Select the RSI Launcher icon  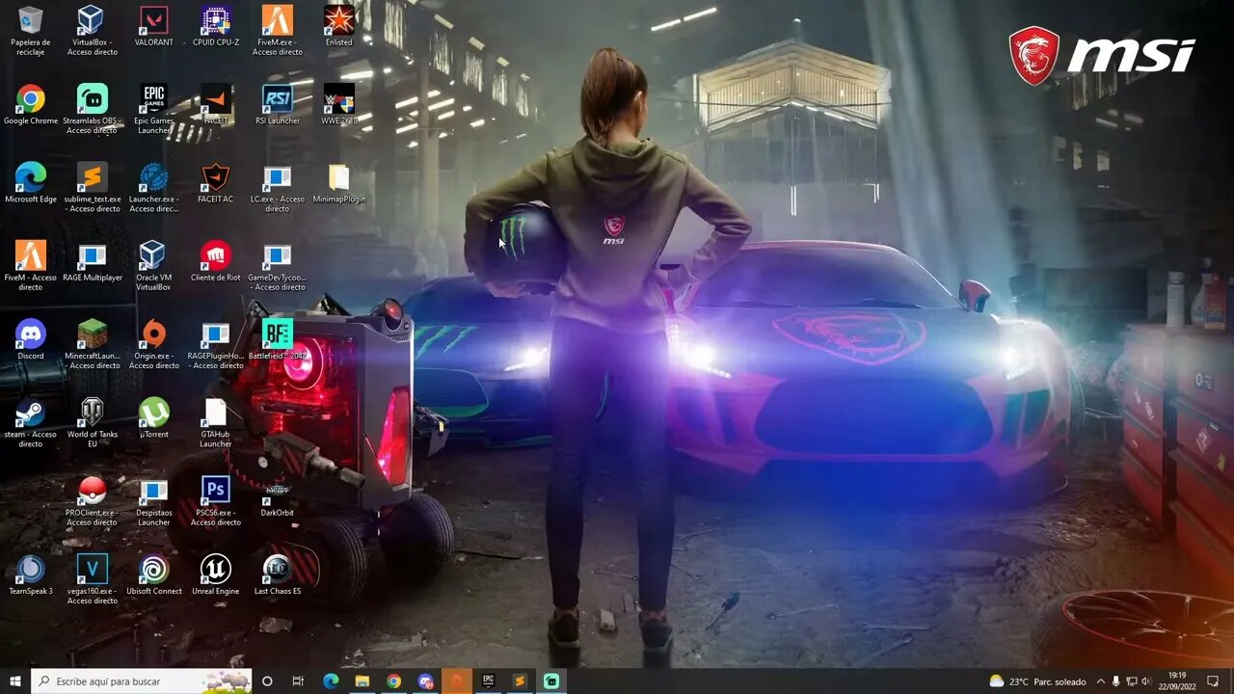(278, 104)
